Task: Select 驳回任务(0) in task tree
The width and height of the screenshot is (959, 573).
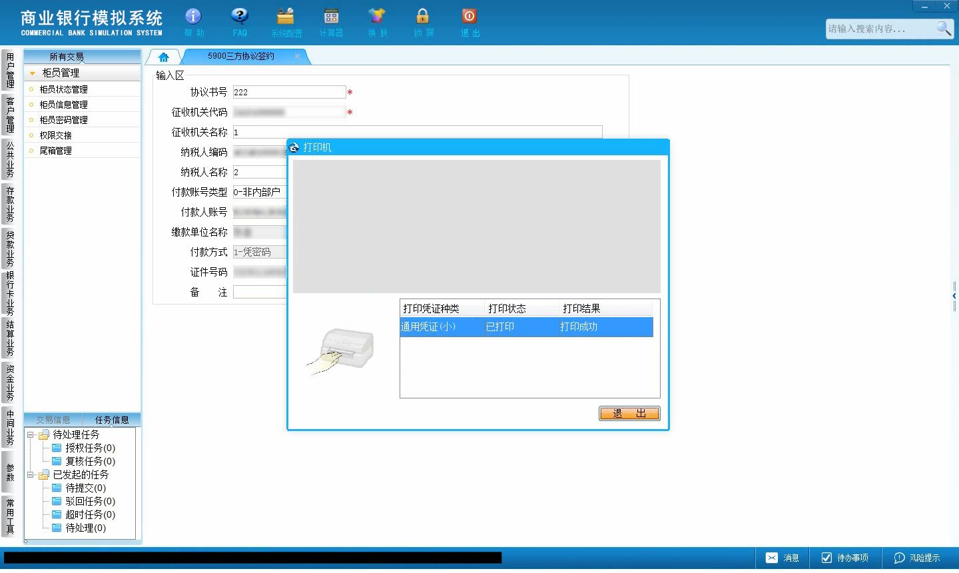Action: click(x=90, y=501)
